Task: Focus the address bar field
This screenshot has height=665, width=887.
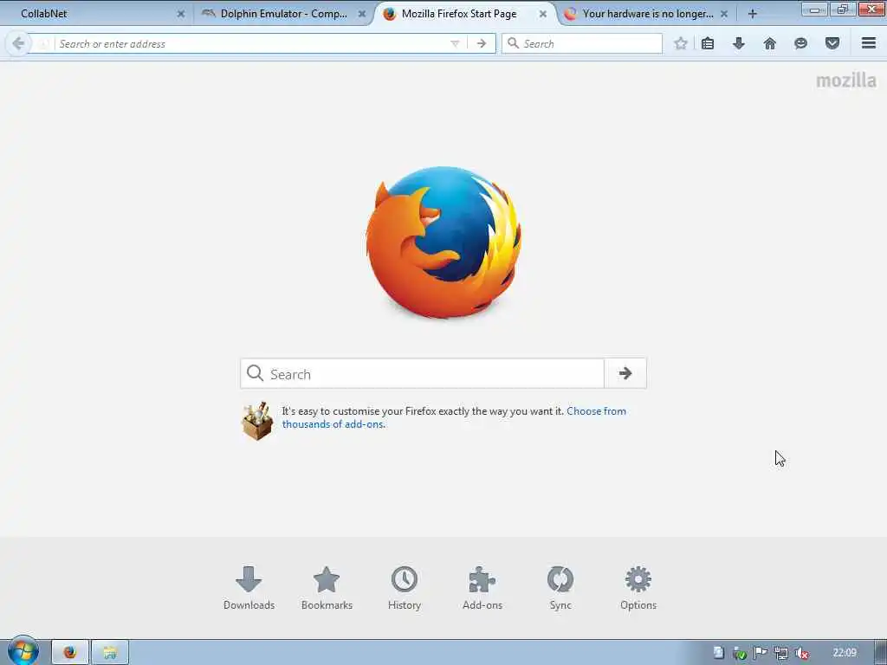Action: 251,43
